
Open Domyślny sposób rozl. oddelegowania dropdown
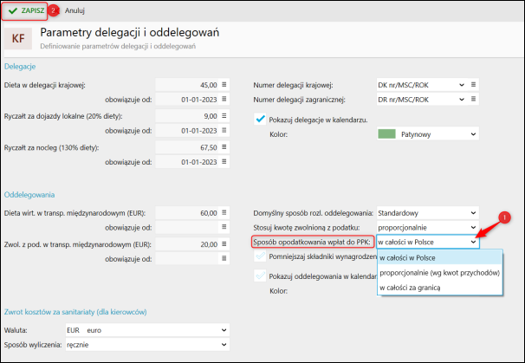click(428, 213)
